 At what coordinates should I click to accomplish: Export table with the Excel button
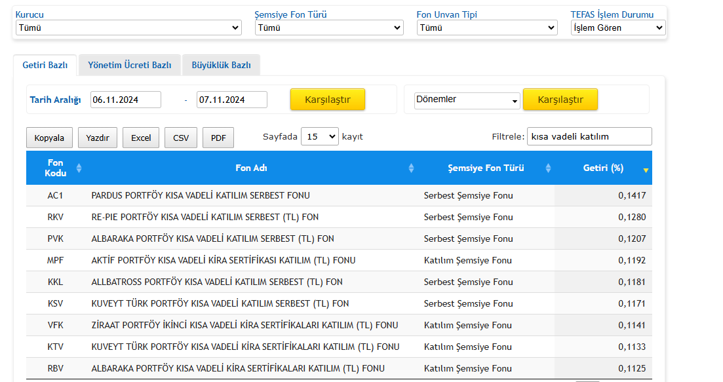coord(141,138)
